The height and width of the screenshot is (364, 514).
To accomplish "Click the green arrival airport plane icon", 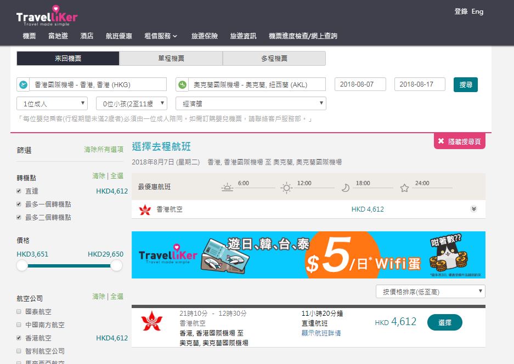I will 182,84.
